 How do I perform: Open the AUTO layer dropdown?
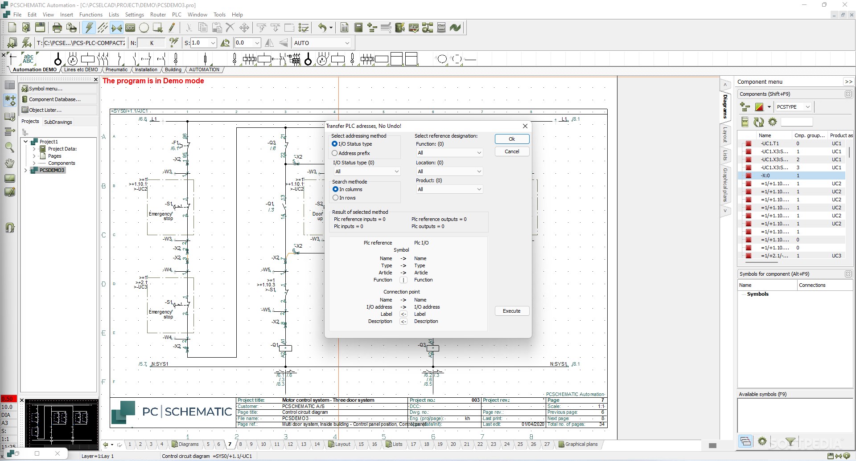321,43
